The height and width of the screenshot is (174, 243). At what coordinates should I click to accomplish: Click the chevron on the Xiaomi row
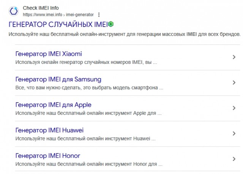[x=234, y=57]
